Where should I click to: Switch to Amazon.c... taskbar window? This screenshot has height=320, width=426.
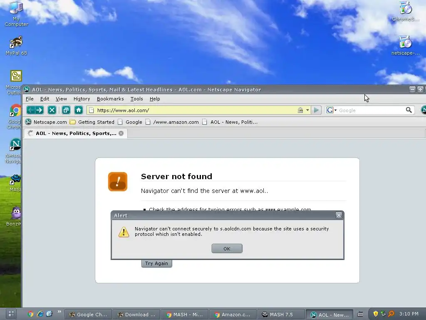(x=233, y=315)
